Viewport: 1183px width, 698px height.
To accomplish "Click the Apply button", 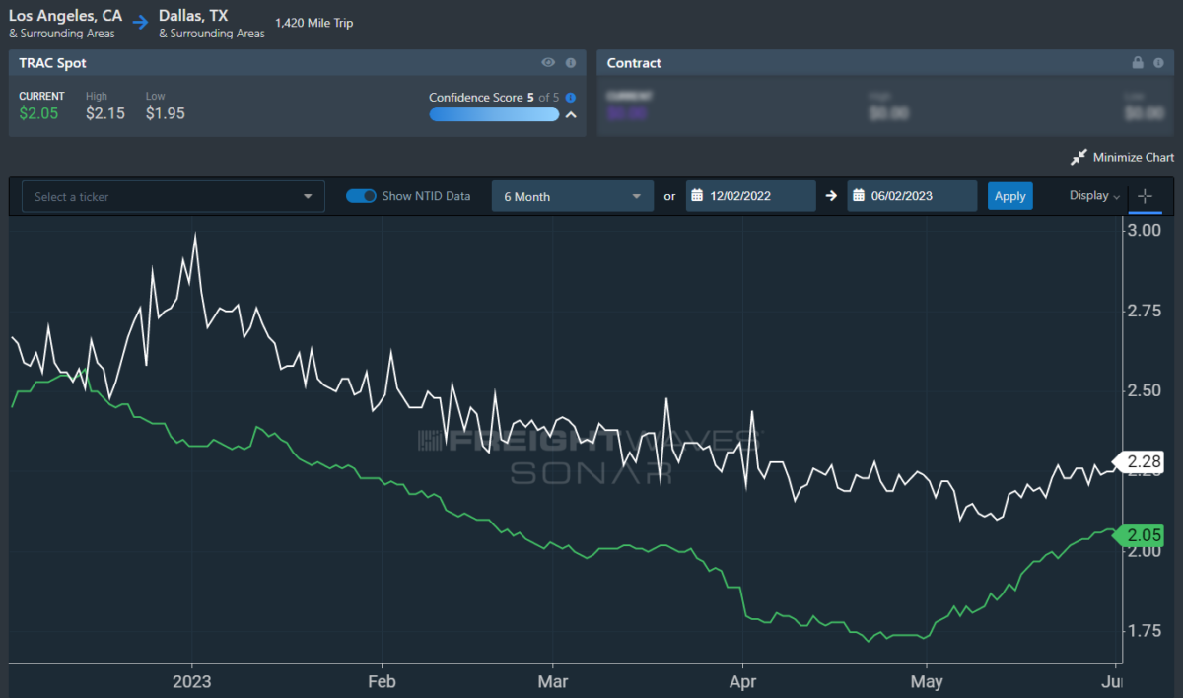I will click(1009, 196).
